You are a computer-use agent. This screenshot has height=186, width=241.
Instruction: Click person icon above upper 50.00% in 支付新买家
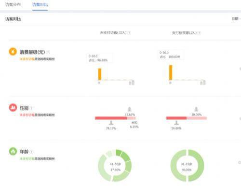[x=196, y=109]
